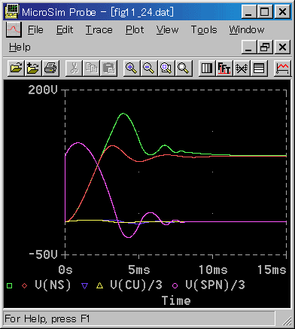This screenshot has height=329, width=295.
Task: Click the MicroSim Probe application icon in title bar
Action: click(x=12, y=12)
